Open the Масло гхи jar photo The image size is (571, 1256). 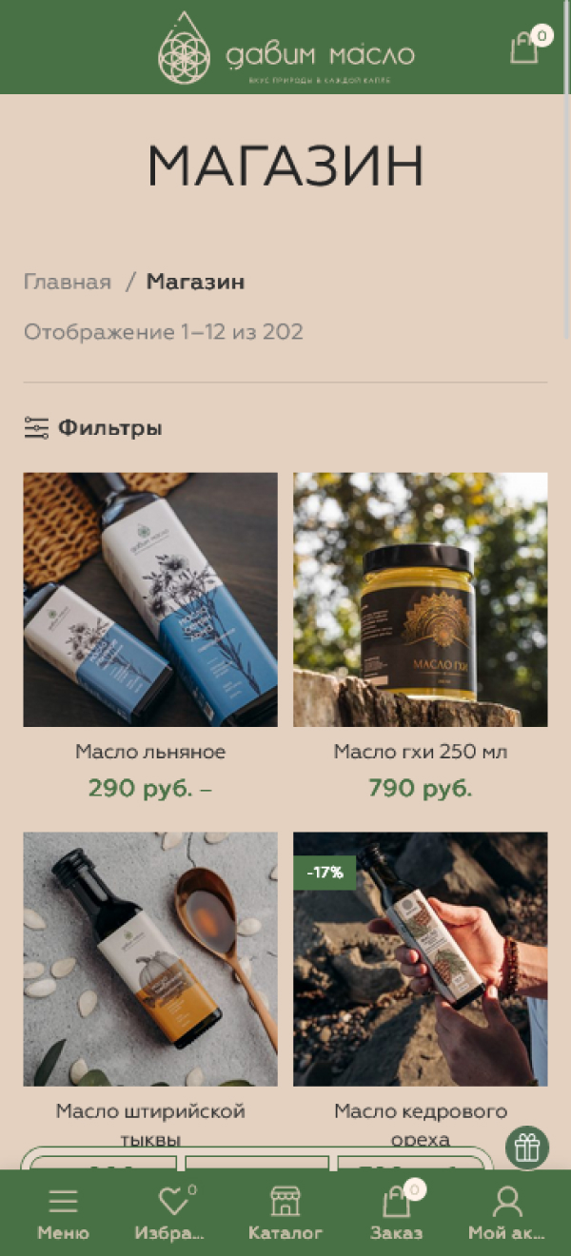coord(421,599)
